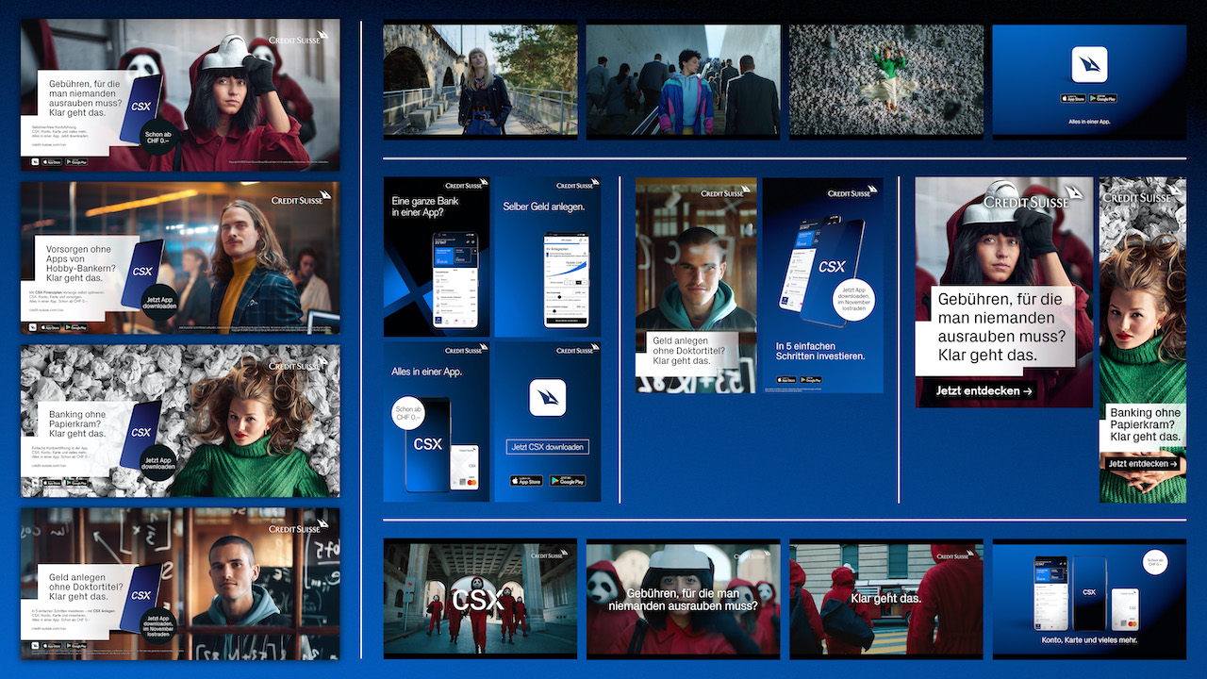The height and width of the screenshot is (679, 1207).
Task: Click App Store badge in '5 einfachen Schritten' ad
Action: pos(786,379)
